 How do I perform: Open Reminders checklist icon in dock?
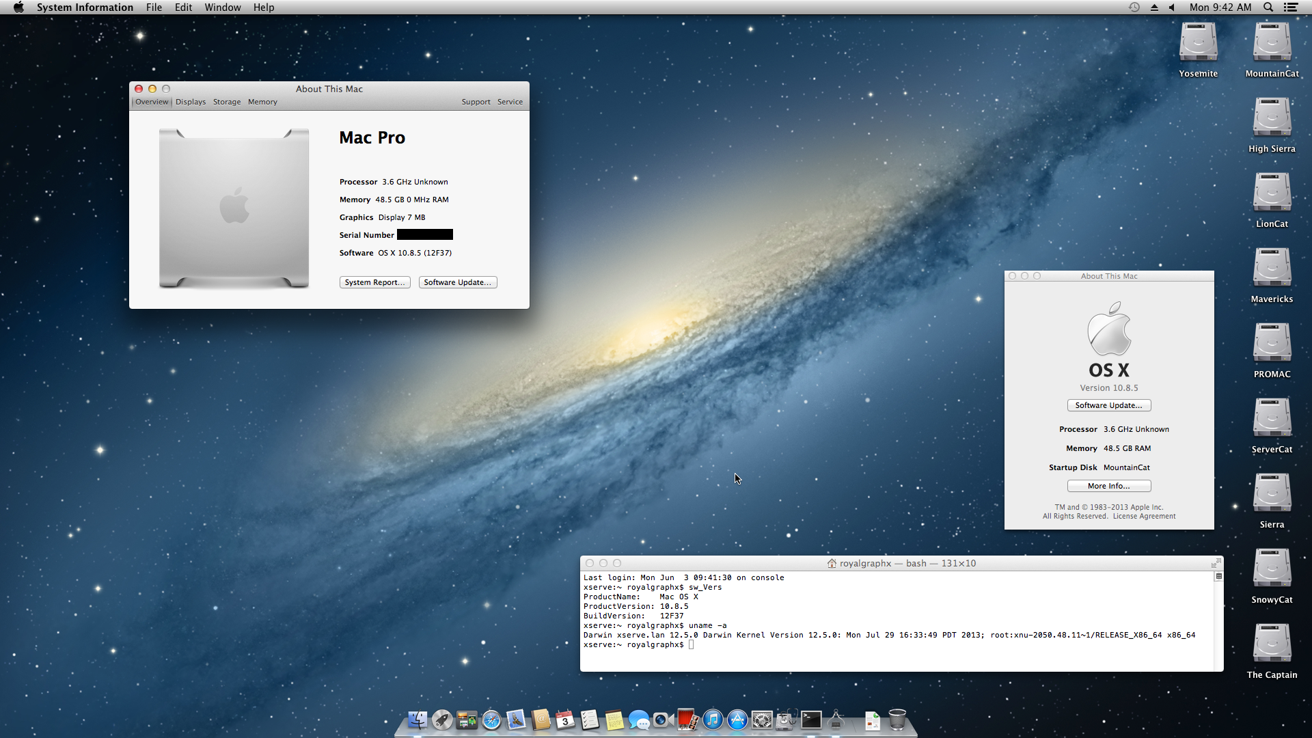point(590,720)
